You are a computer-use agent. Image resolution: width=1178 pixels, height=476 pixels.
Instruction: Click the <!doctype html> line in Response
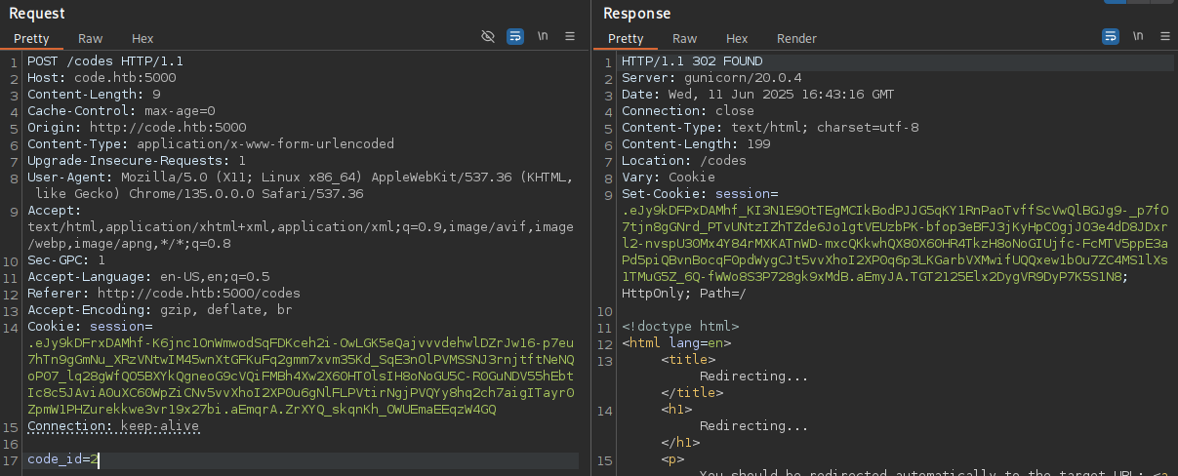pos(680,327)
